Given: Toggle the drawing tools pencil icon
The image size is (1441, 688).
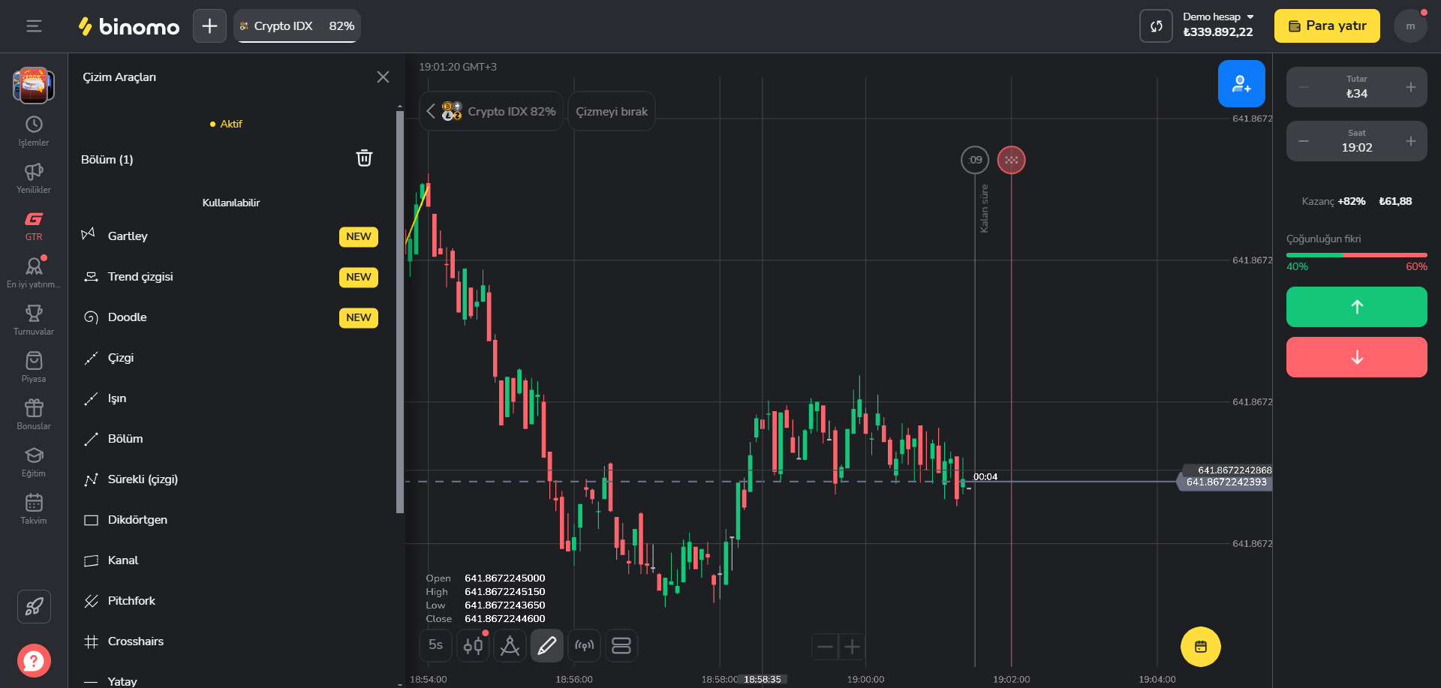Looking at the screenshot, I should coord(546,646).
